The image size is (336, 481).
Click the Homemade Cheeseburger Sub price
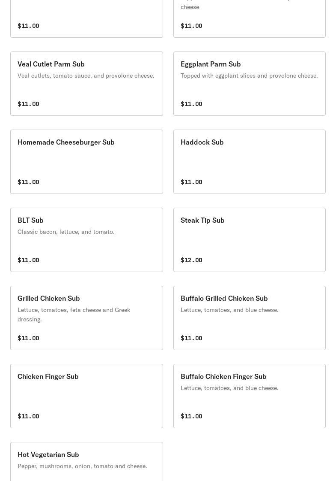[x=28, y=182]
